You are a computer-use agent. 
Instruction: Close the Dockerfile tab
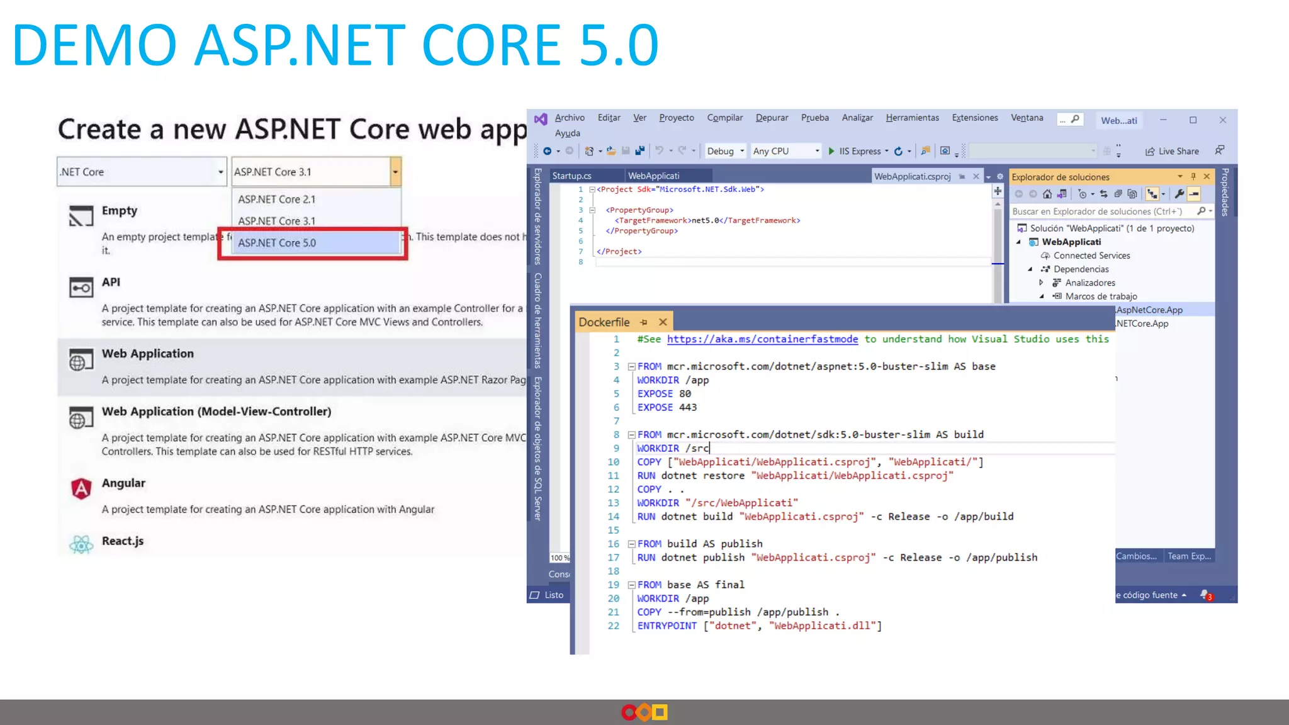tap(663, 322)
